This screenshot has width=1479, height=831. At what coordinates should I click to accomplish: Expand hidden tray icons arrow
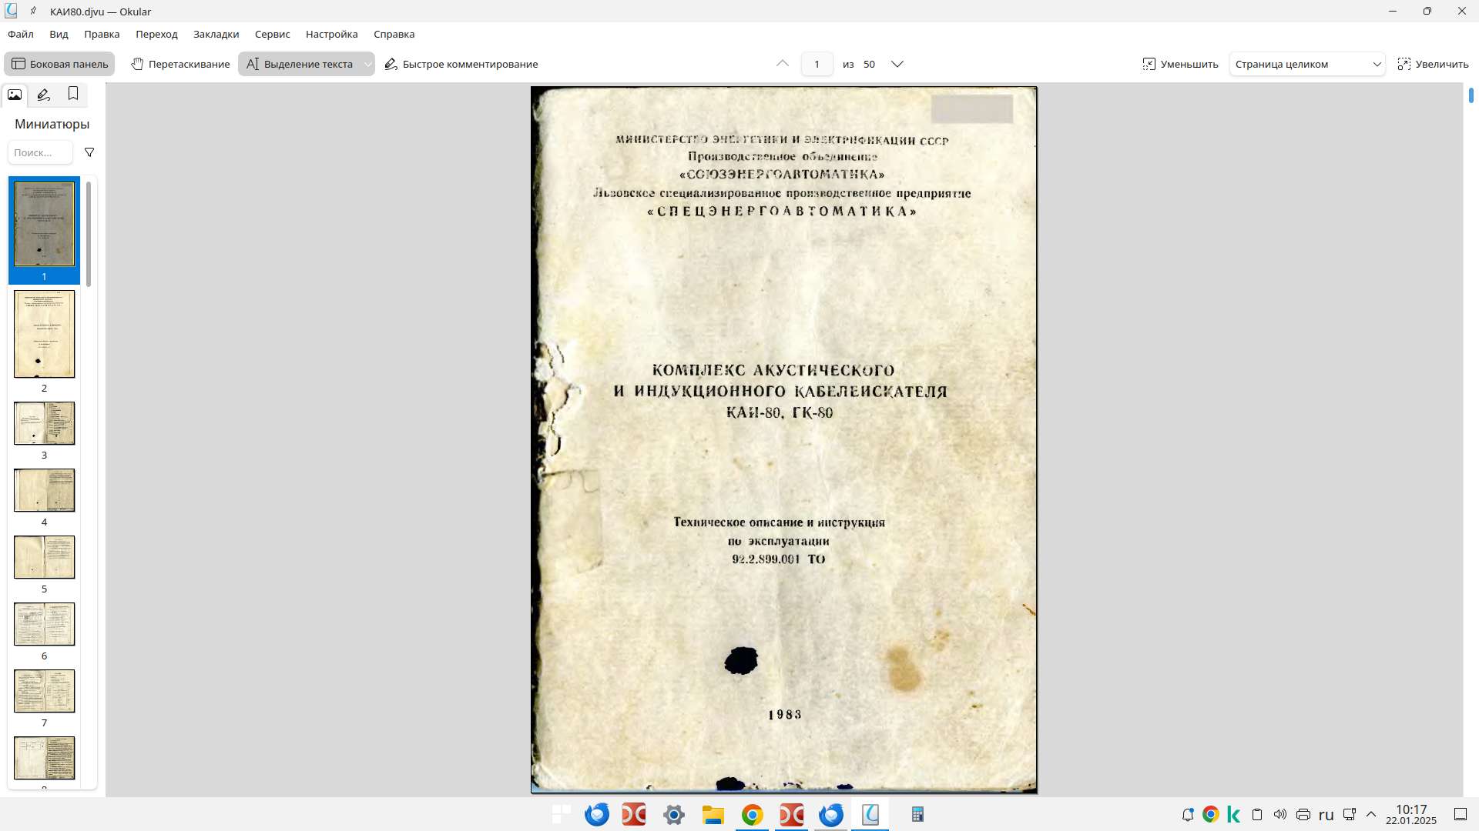tap(1371, 814)
